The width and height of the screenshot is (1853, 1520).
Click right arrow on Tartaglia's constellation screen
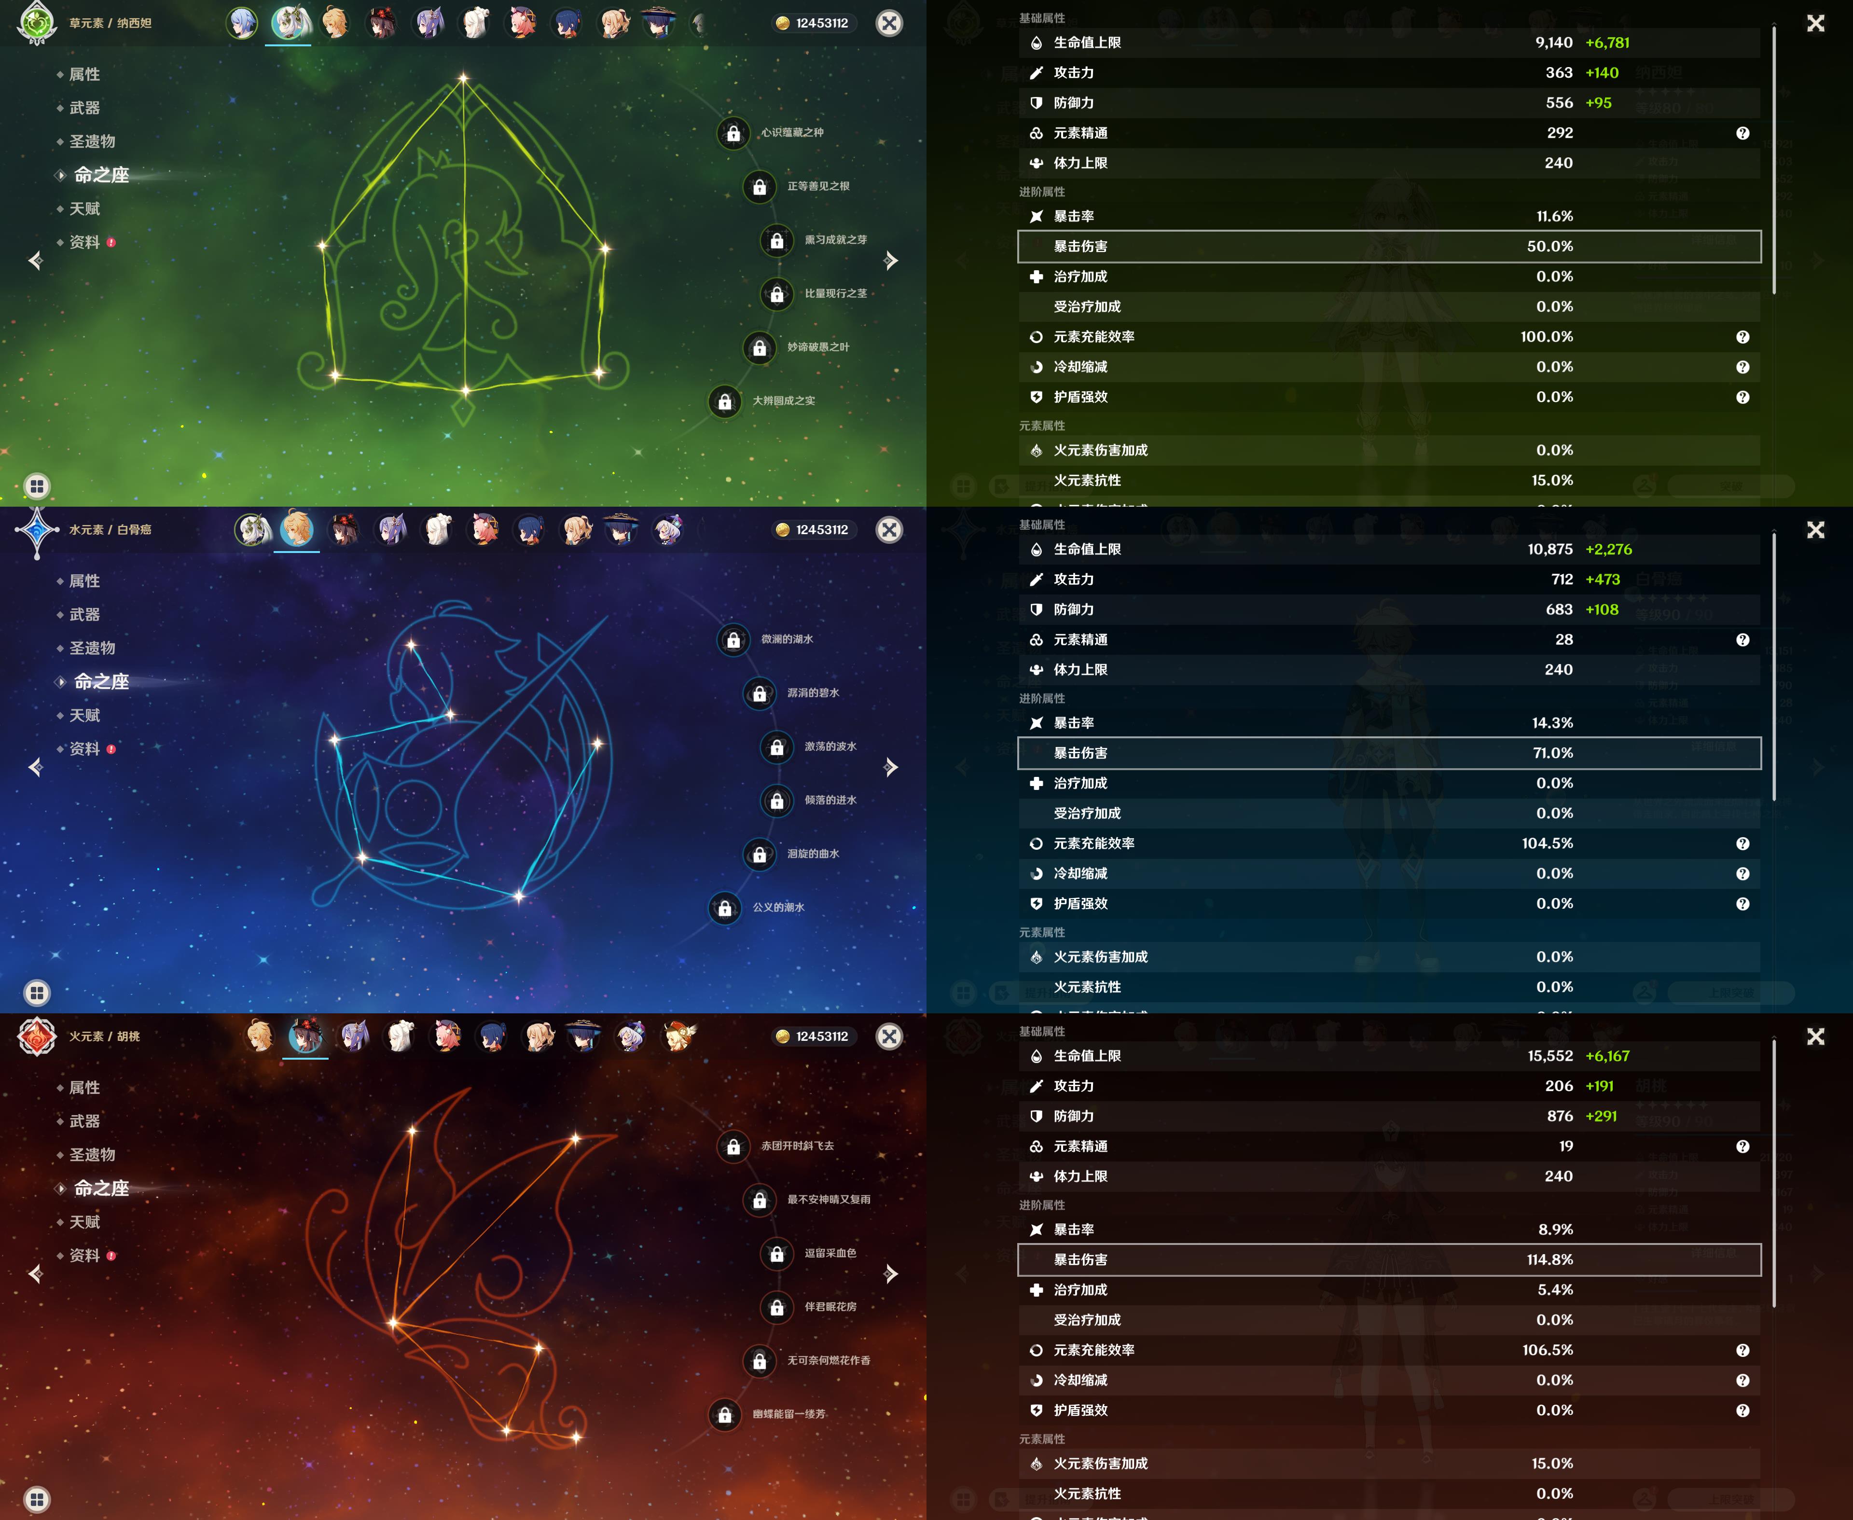(x=891, y=767)
